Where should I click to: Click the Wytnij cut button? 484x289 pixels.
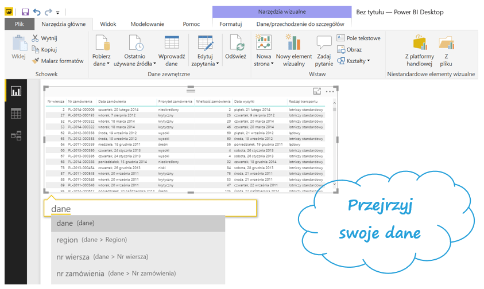pos(44,38)
